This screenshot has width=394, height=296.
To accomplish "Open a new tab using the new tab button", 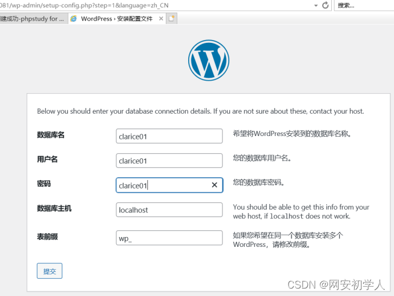I will point(172,18).
